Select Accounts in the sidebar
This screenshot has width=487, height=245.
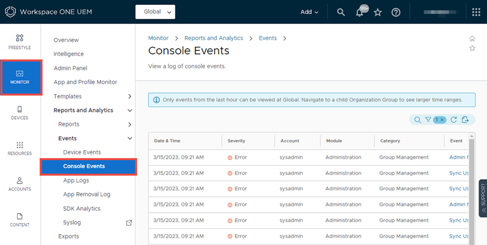(x=19, y=185)
